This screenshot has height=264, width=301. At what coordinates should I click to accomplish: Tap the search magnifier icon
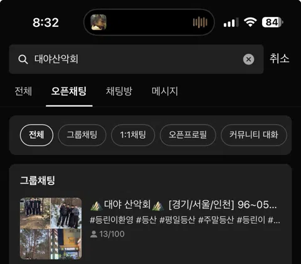23,60
